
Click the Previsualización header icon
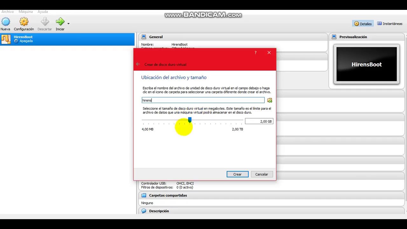pyautogui.click(x=334, y=37)
